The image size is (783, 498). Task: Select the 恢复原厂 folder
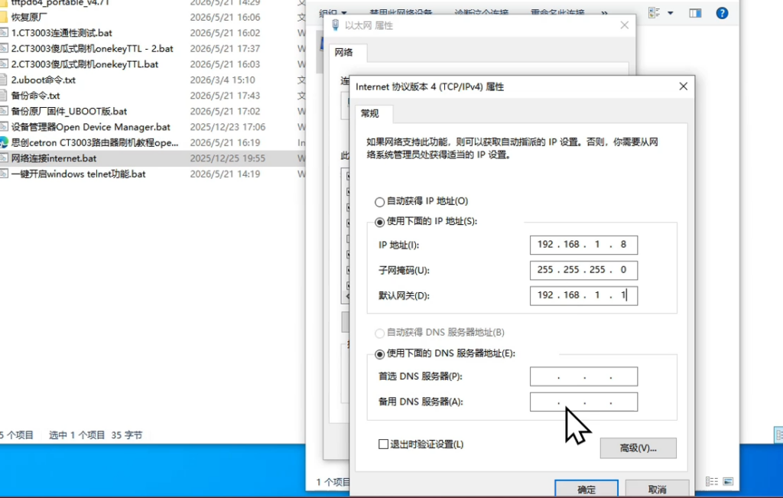pyautogui.click(x=29, y=18)
